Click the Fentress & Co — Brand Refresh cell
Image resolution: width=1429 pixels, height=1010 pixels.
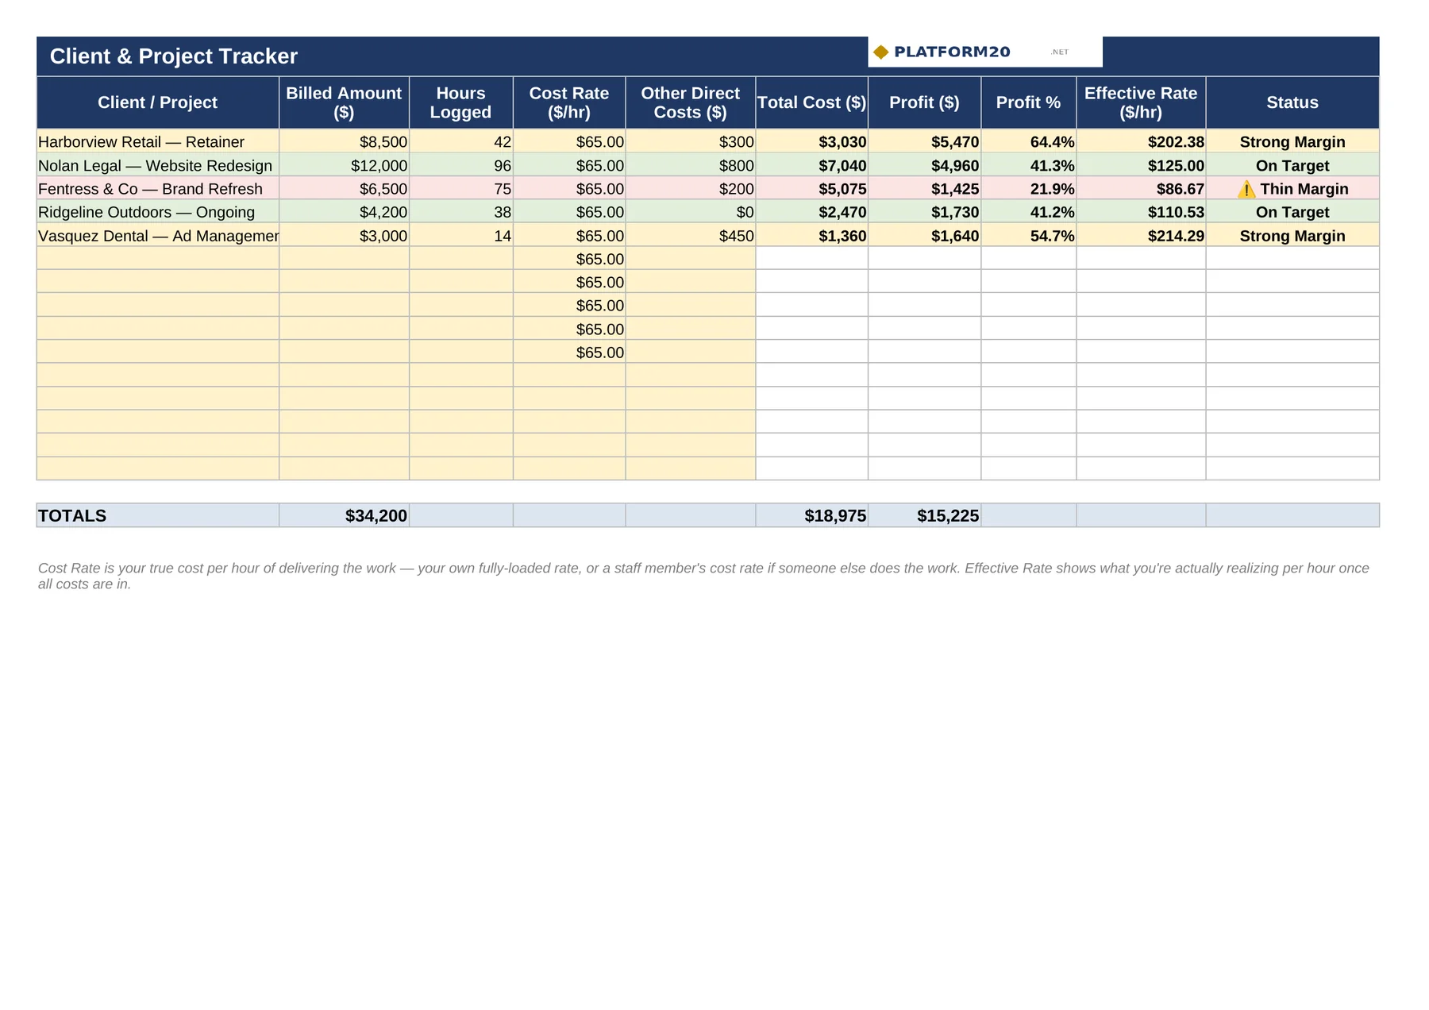click(x=157, y=188)
